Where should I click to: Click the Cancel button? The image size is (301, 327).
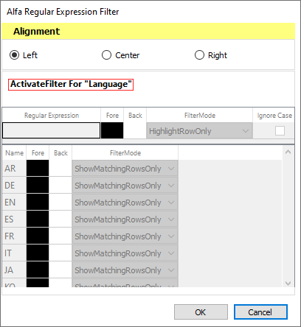[x=260, y=312]
